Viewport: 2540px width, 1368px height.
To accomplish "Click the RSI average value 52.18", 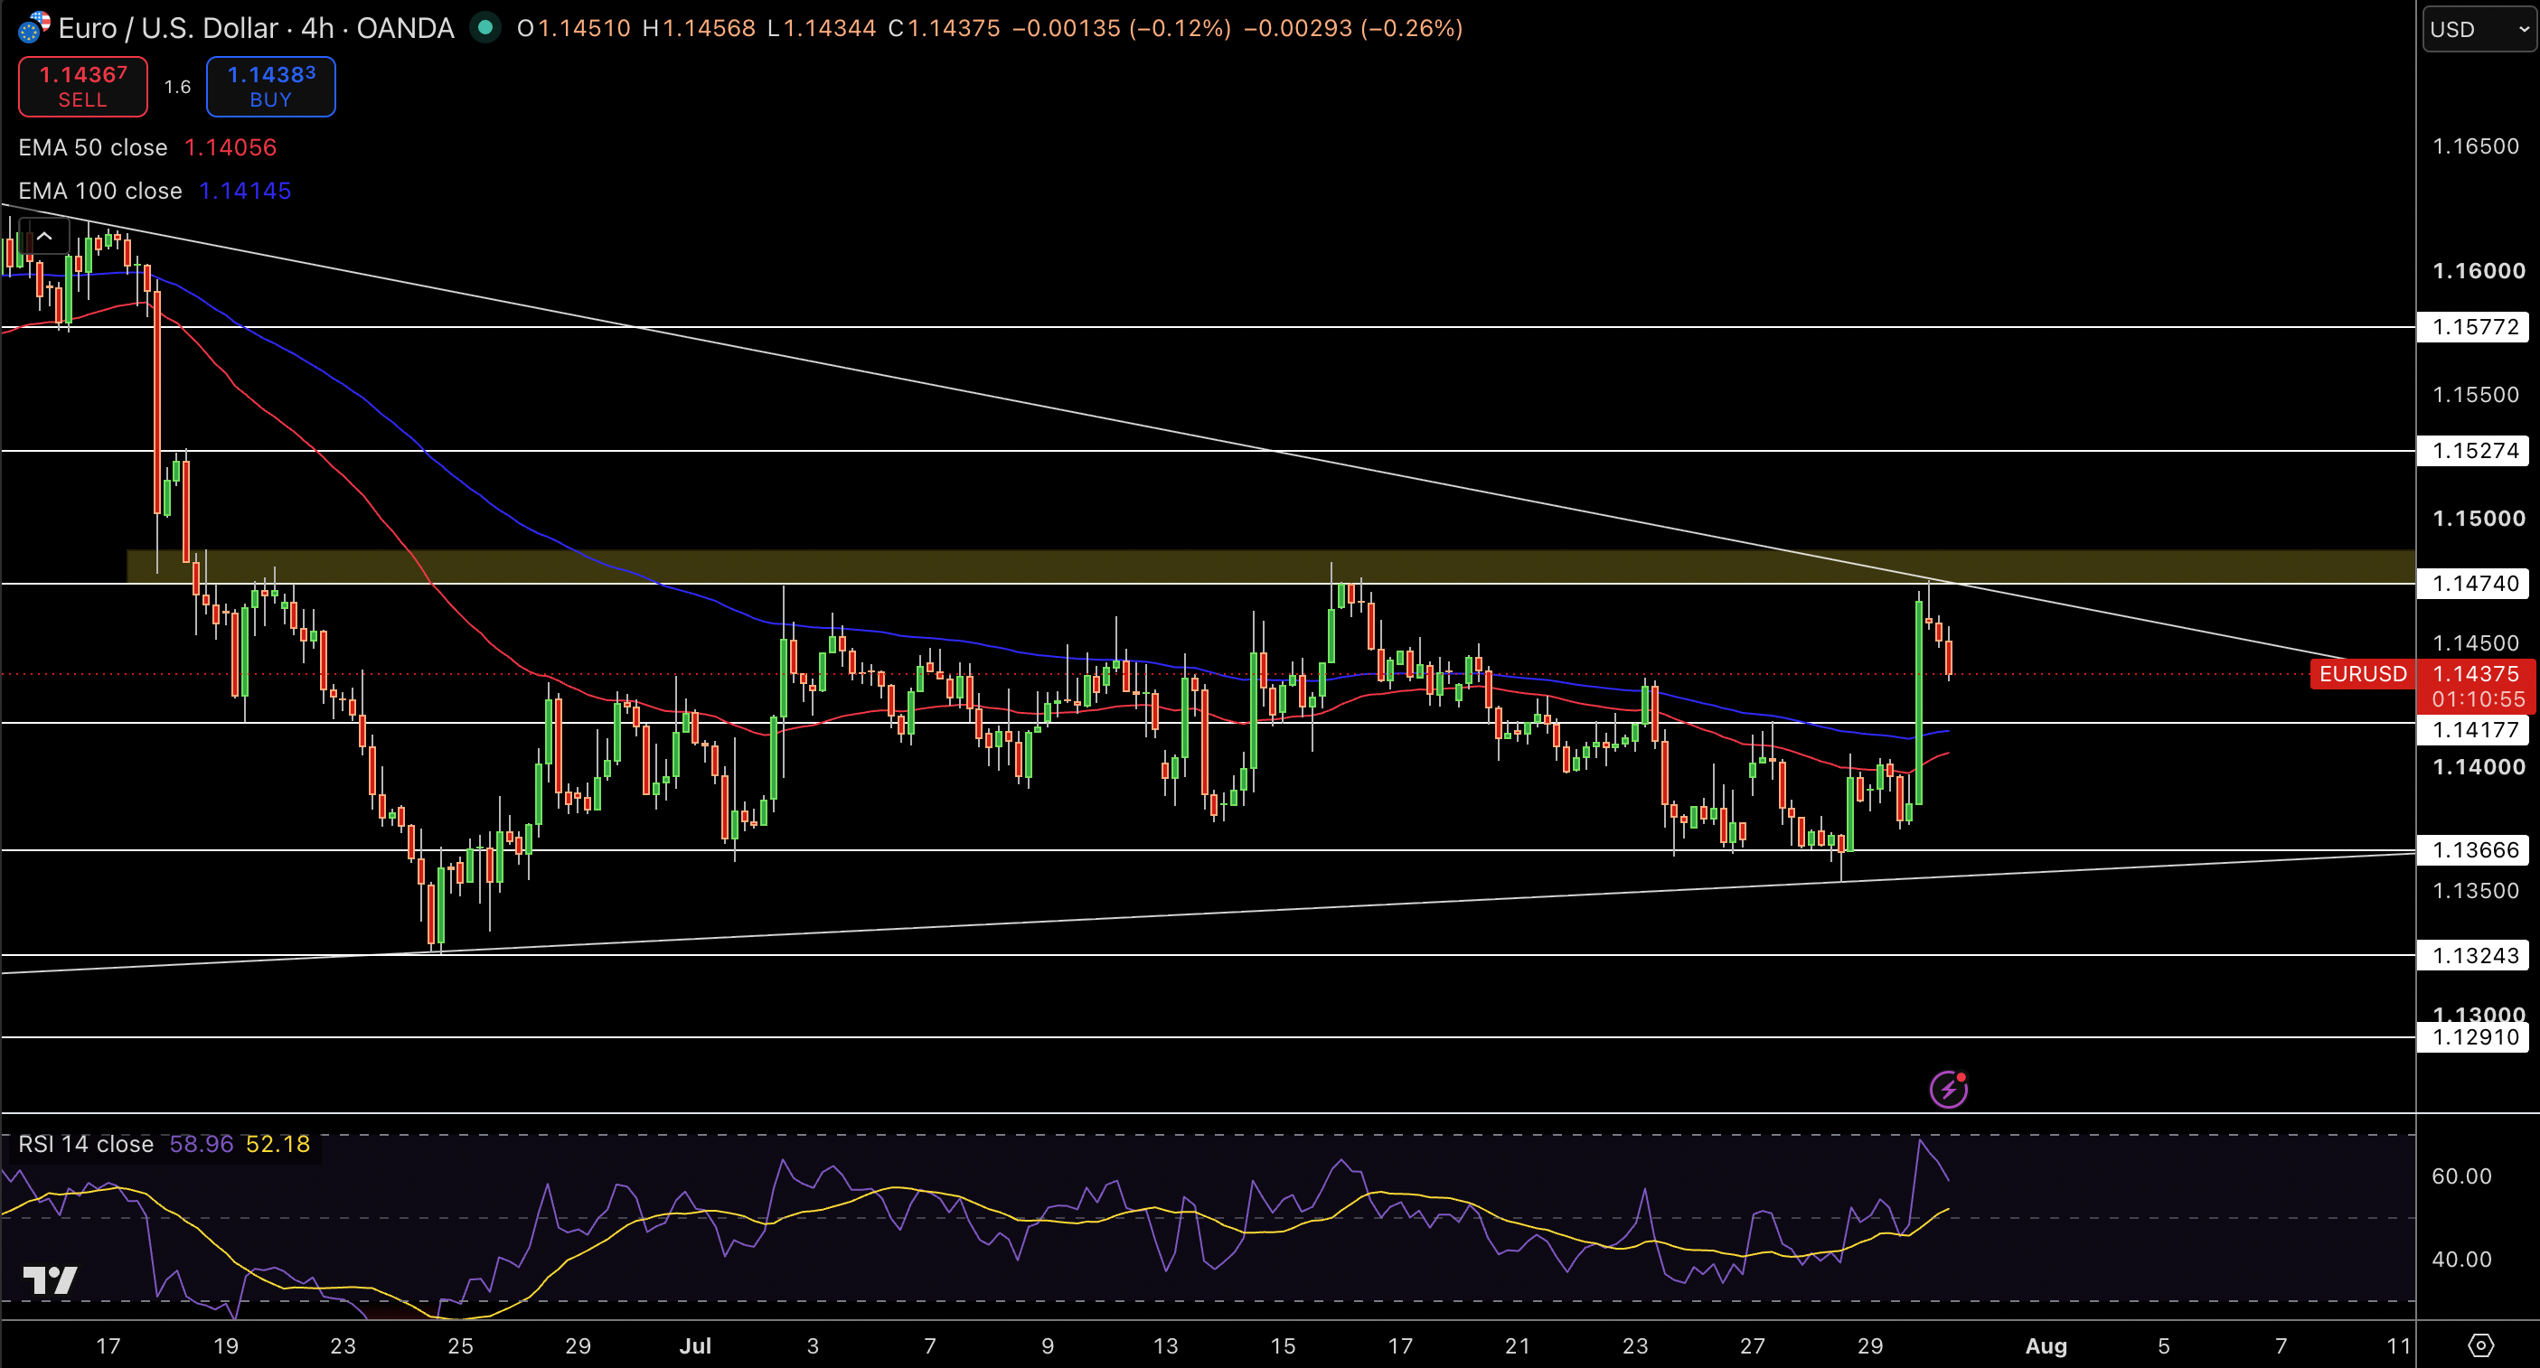I will 278,1144.
